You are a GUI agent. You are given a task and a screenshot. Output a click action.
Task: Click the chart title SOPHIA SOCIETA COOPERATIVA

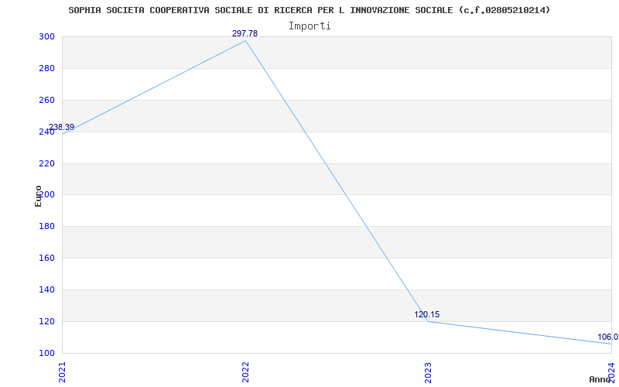coord(309,10)
